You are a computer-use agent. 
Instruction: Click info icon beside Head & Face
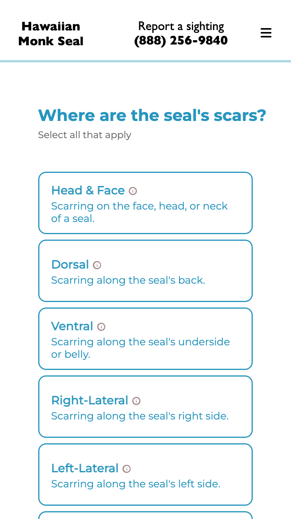pos(133,191)
